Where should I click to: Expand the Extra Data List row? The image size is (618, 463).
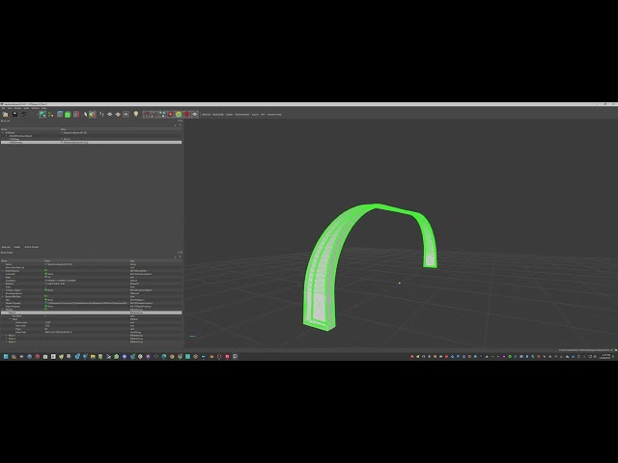(x=3, y=271)
